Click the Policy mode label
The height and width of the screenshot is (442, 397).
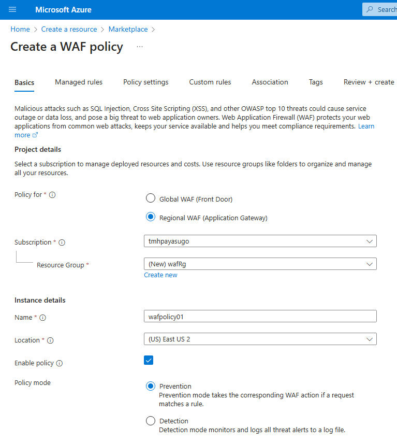click(x=33, y=383)
